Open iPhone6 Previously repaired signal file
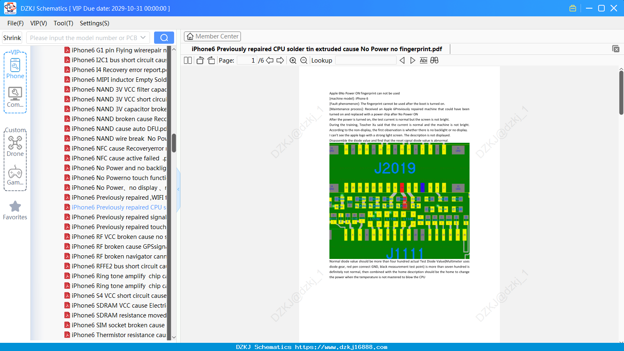624x351 pixels. click(x=119, y=217)
